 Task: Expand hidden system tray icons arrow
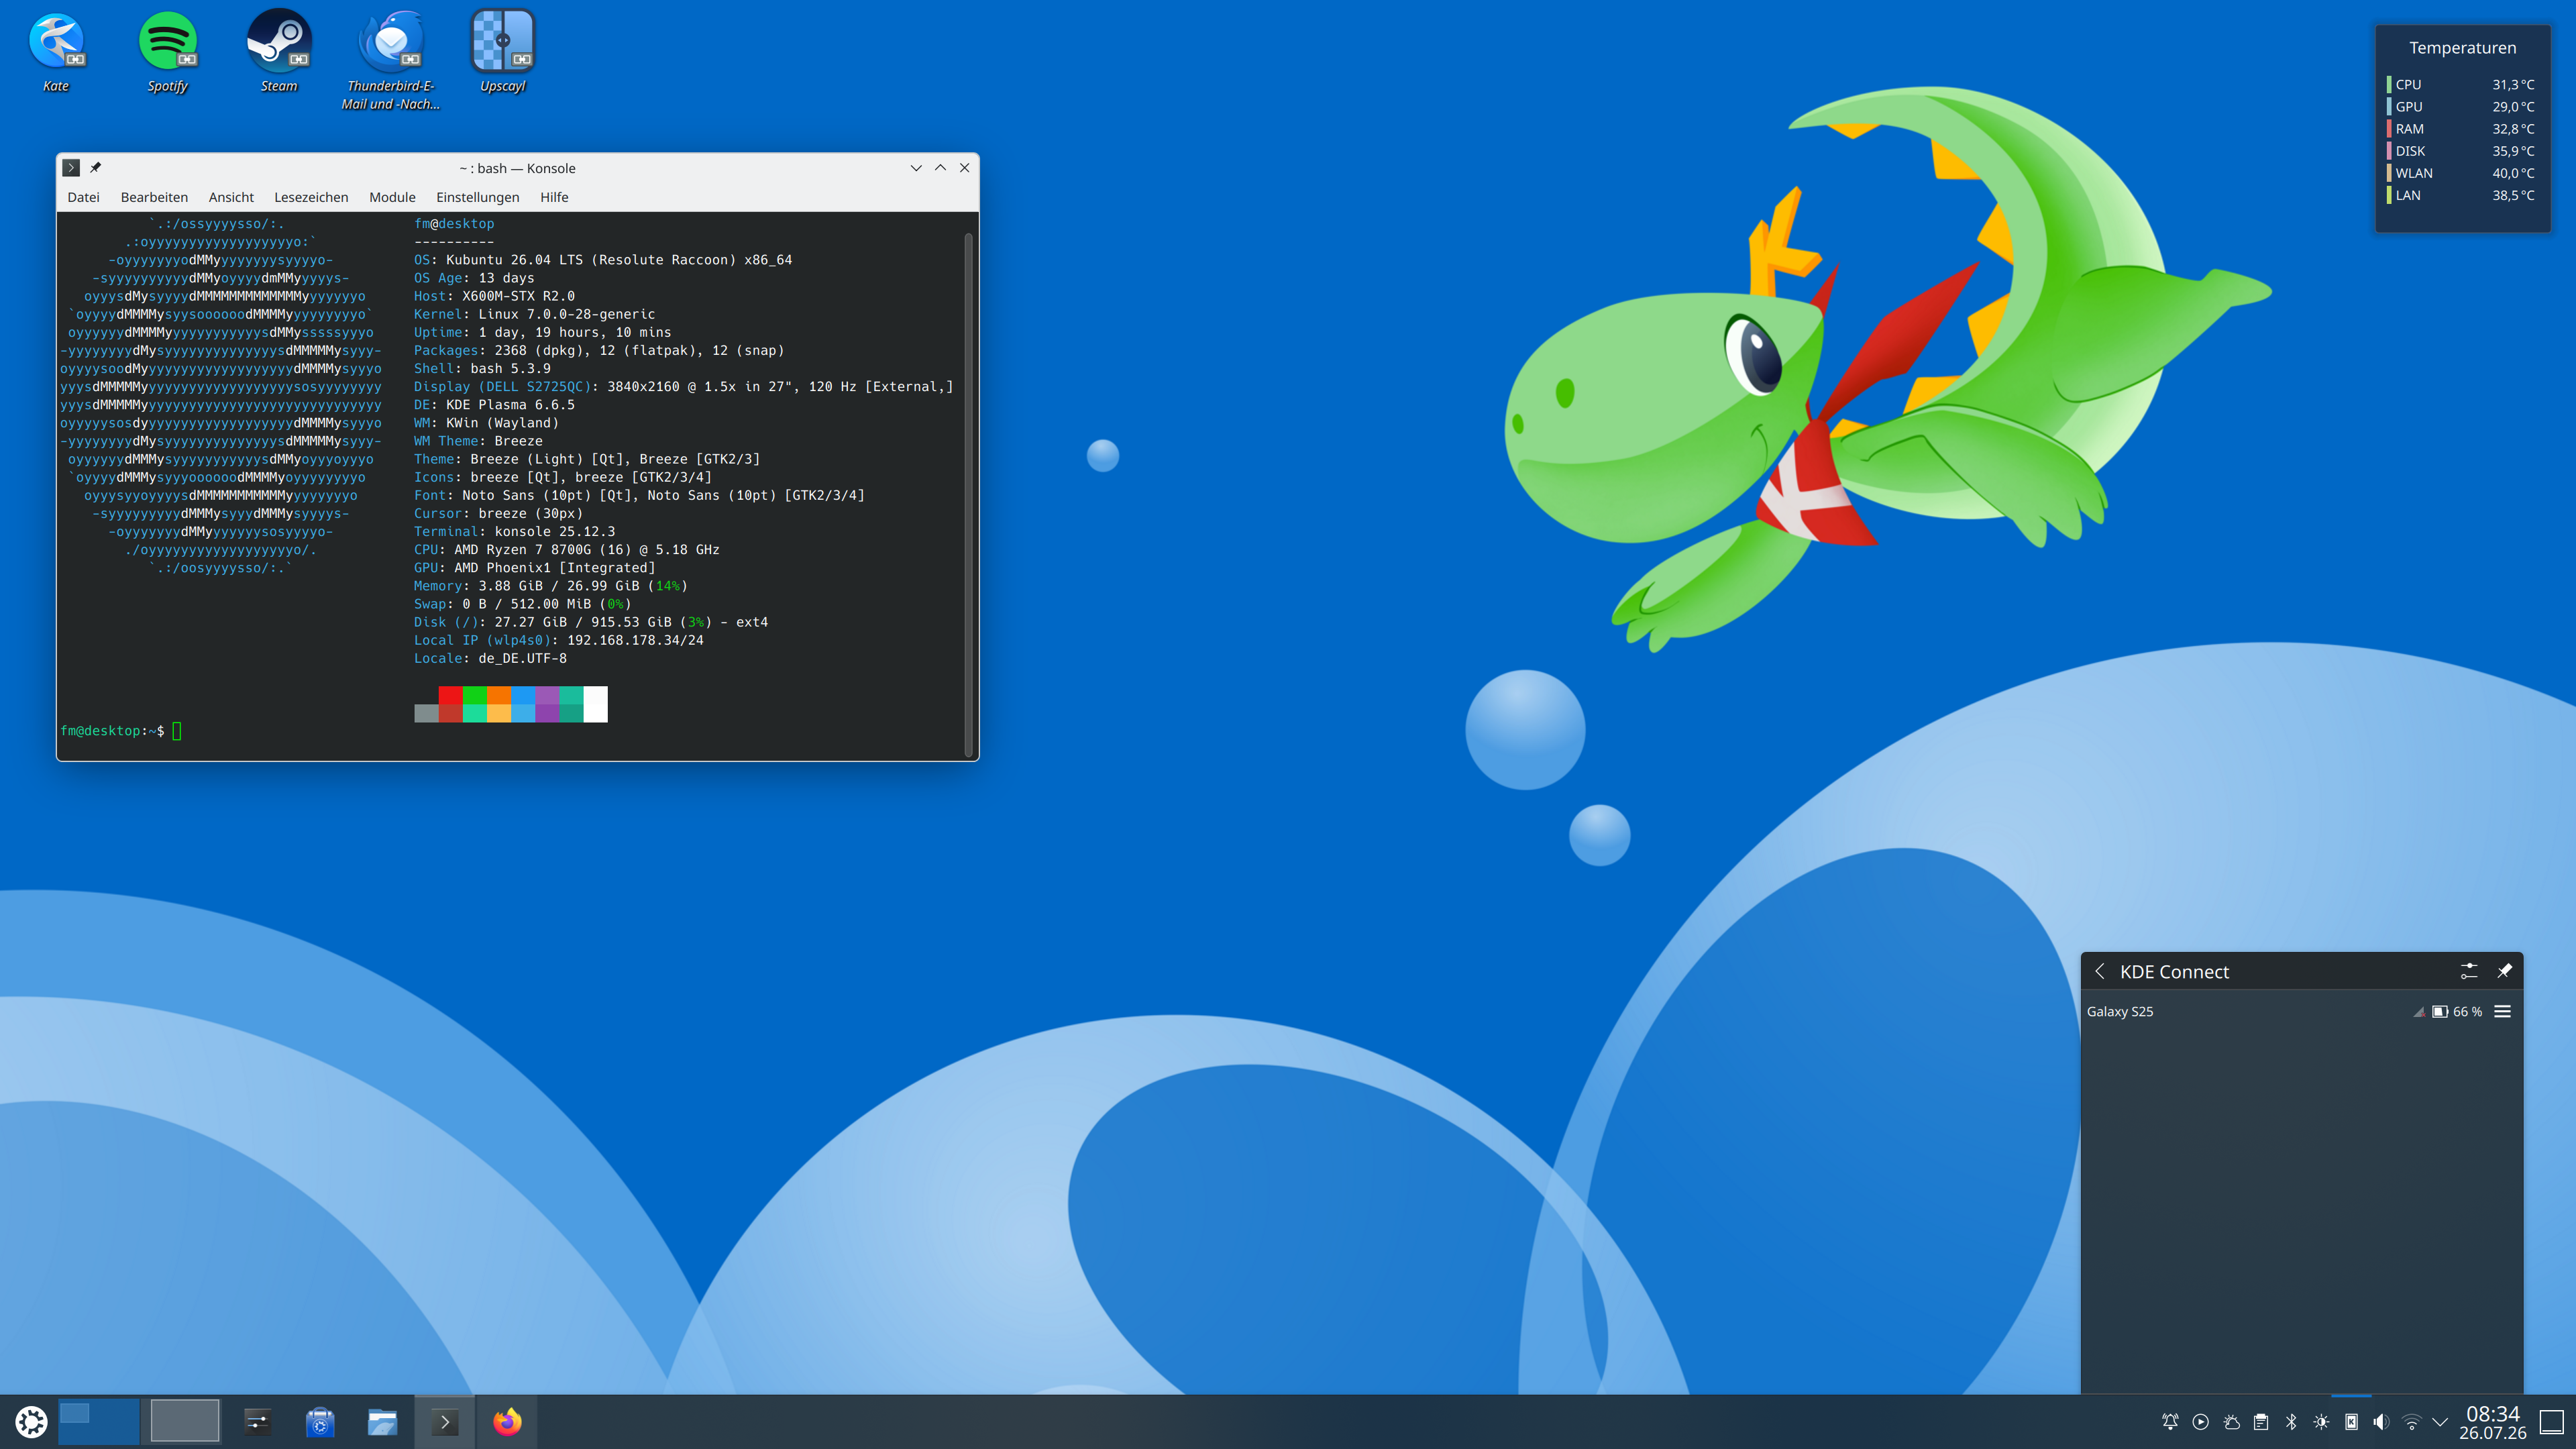click(2440, 1421)
